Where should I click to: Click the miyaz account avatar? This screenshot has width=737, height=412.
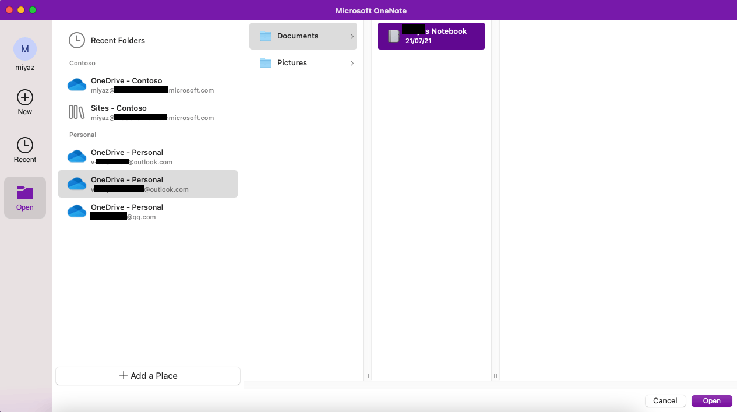[25, 50]
